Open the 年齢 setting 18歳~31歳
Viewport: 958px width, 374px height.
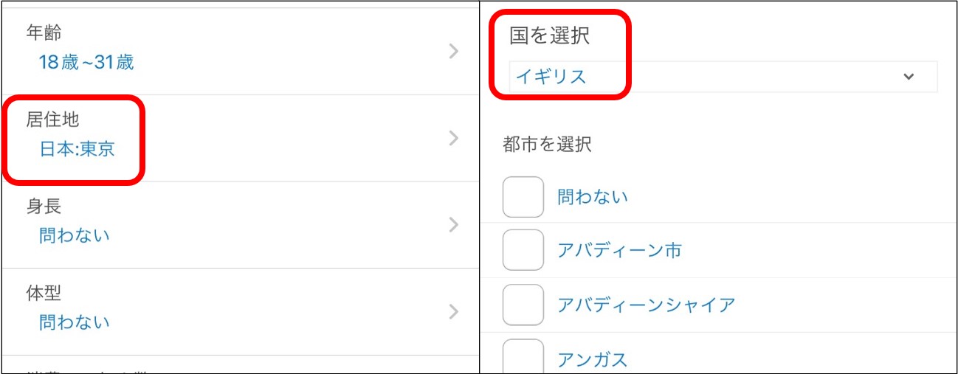[x=86, y=62]
